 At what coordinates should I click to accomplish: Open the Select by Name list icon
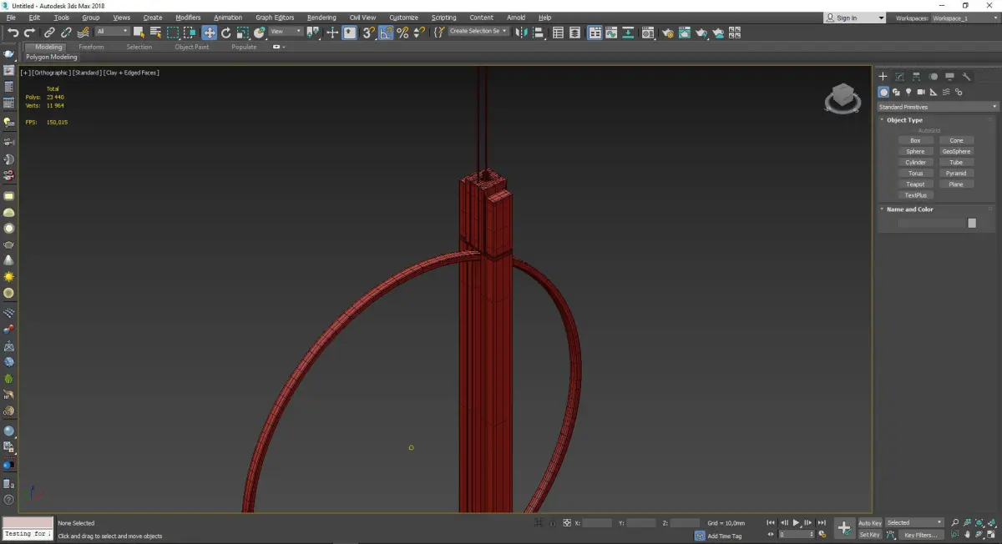(x=155, y=33)
